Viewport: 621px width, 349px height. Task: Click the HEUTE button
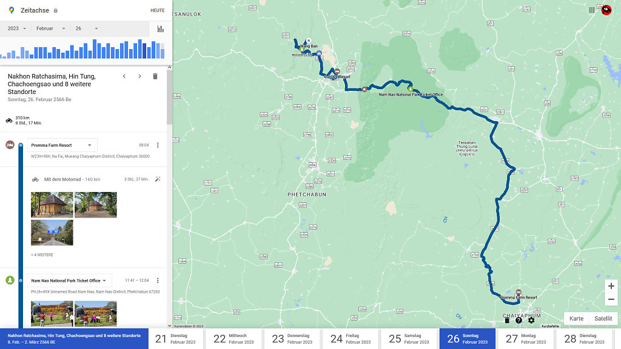tap(157, 10)
